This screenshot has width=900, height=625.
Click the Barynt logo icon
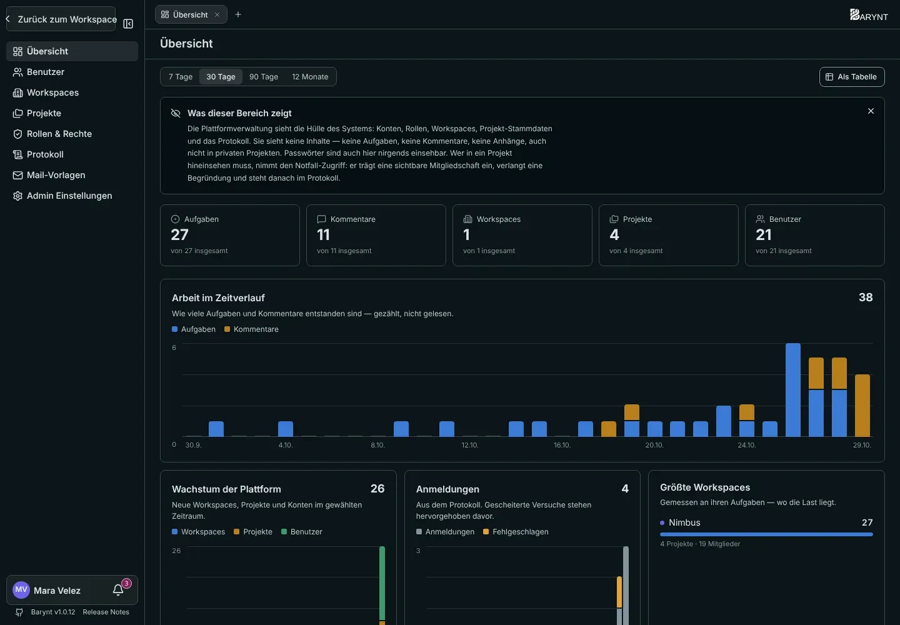[869, 14]
